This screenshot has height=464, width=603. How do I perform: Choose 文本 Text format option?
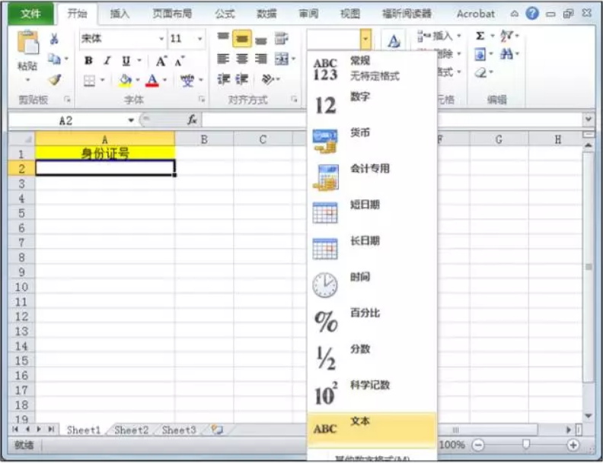point(372,429)
